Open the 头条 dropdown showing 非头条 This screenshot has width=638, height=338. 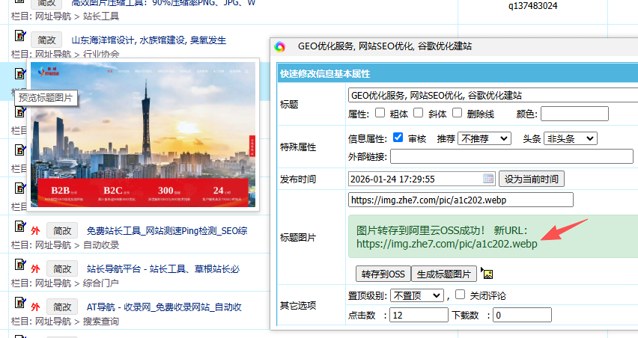(x=570, y=138)
